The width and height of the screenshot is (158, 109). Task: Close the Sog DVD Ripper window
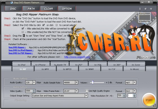click(149, 2)
